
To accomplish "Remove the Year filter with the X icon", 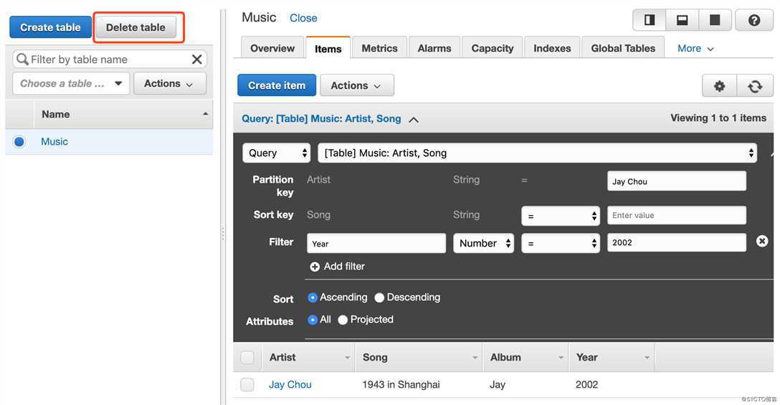I will (761, 242).
